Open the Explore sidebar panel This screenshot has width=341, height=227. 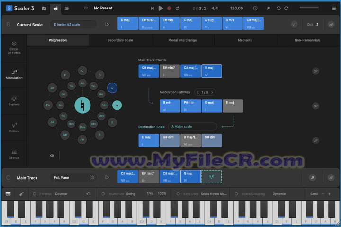point(14,101)
